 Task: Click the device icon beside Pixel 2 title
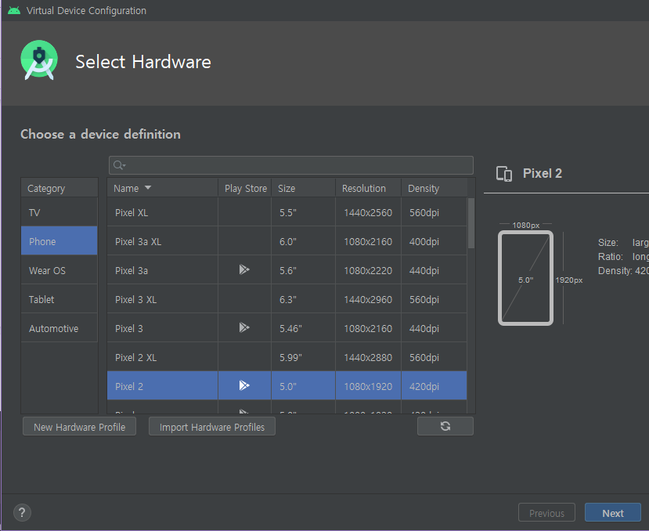(504, 174)
